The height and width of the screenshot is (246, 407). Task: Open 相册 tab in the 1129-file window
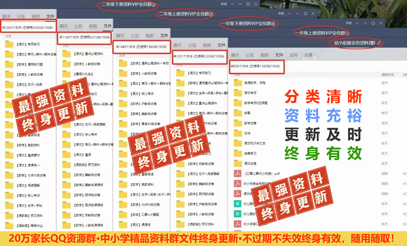[x=93, y=26]
